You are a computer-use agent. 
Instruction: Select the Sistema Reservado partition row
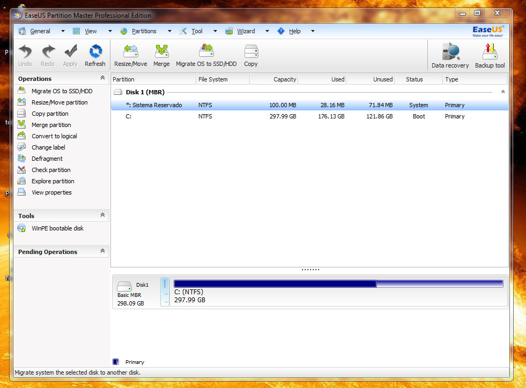[x=309, y=105]
